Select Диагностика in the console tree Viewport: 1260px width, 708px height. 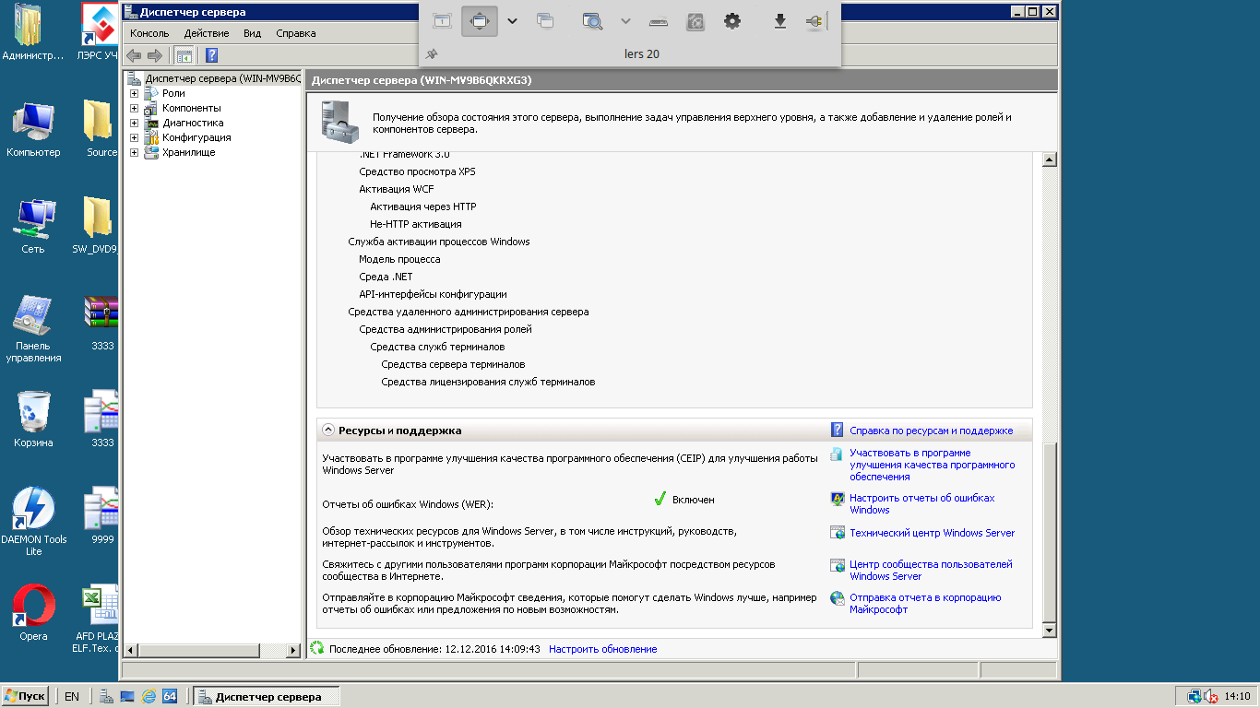tap(193, 123)
